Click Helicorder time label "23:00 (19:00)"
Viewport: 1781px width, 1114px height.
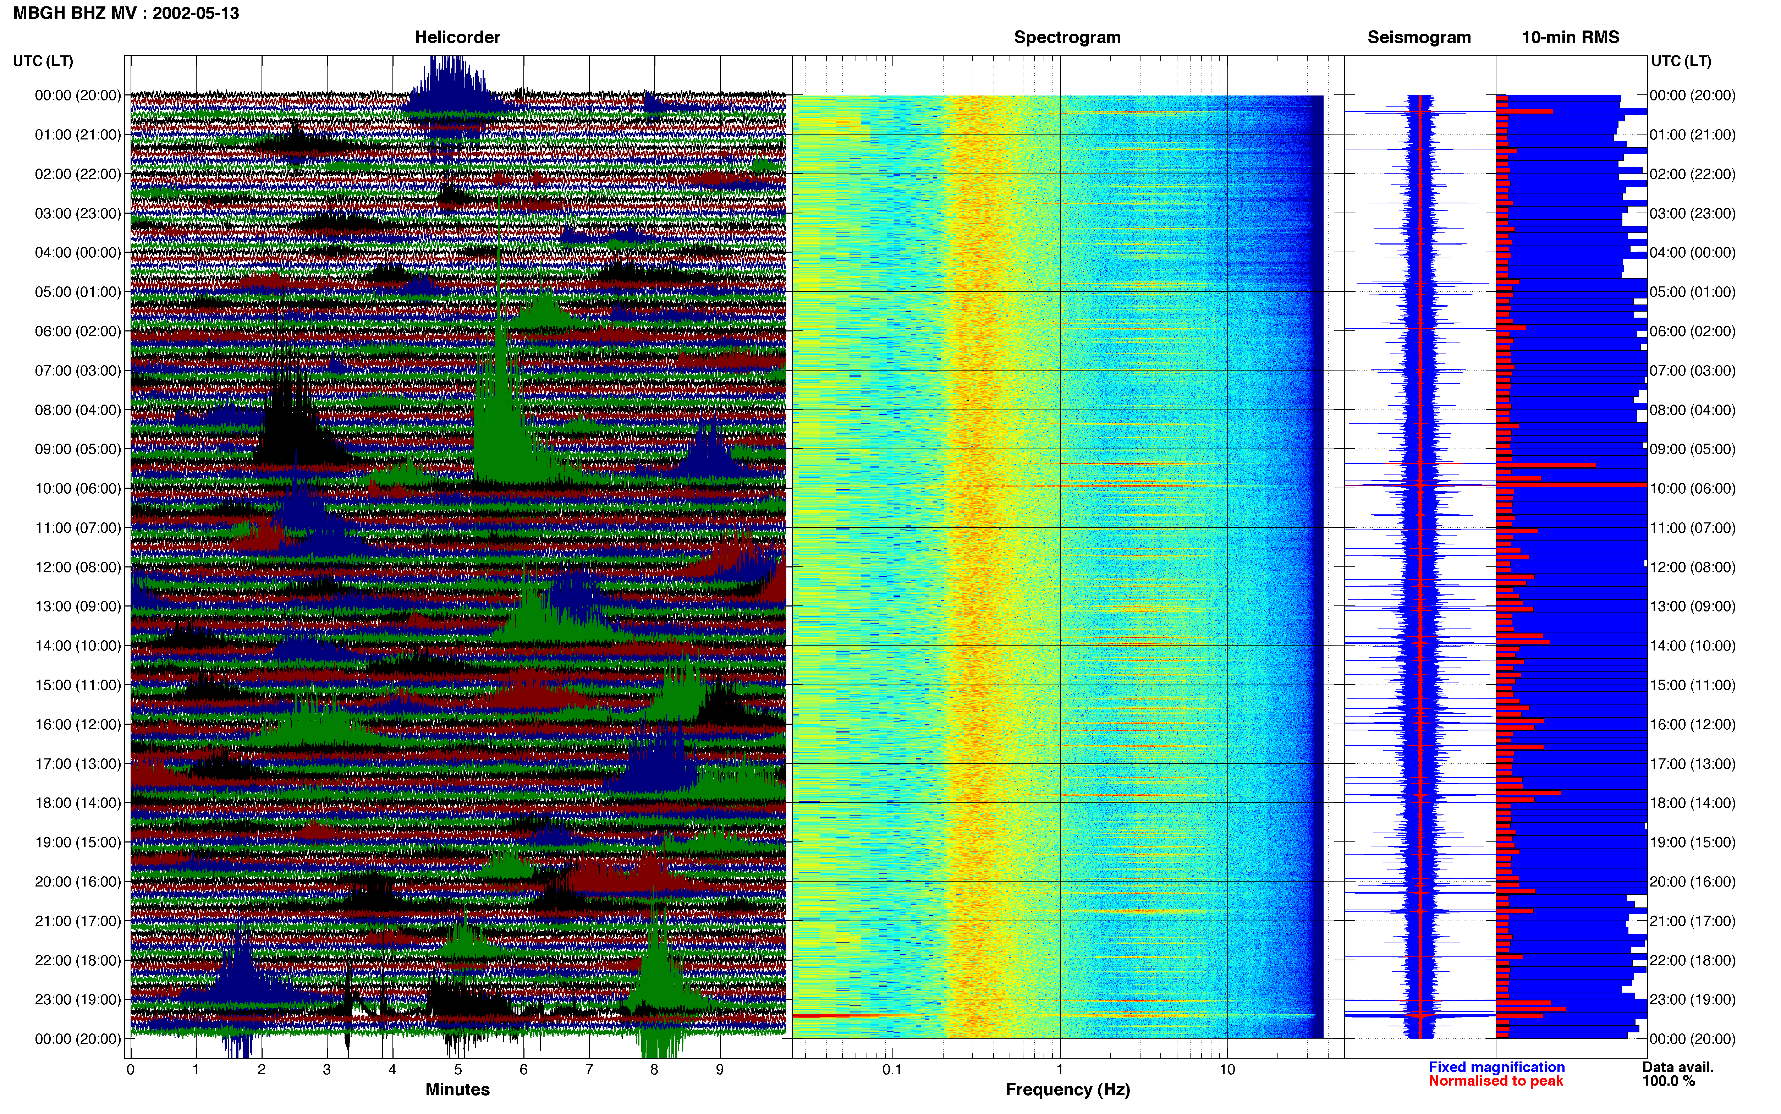point(78,1000)
